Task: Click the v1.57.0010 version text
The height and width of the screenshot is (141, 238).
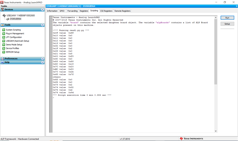Action: tap(125, 139)
